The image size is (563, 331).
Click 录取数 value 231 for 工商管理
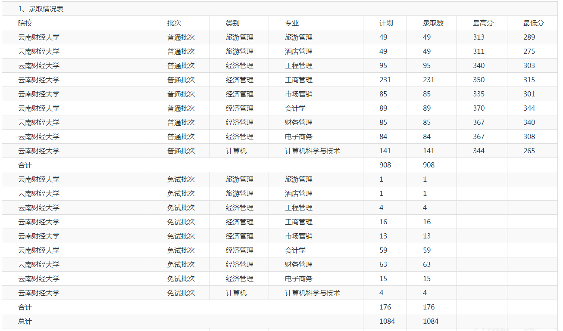click(x=429, y=80)
